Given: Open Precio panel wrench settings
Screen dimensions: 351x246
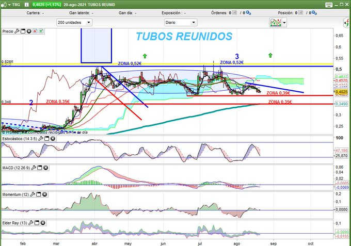Looking at the screenshot, I should click(17, 31).
